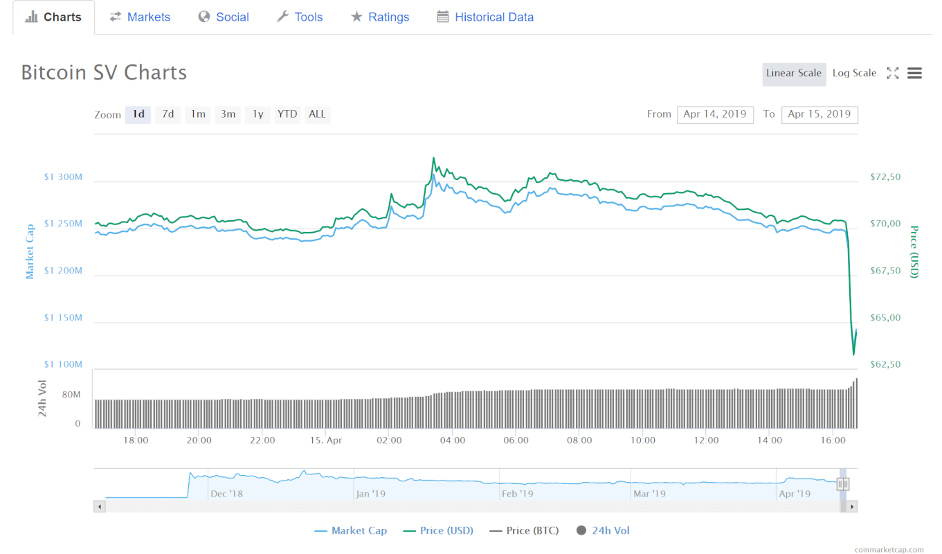
Task: Click the navigator left scroll arrow
Action: 100,507
